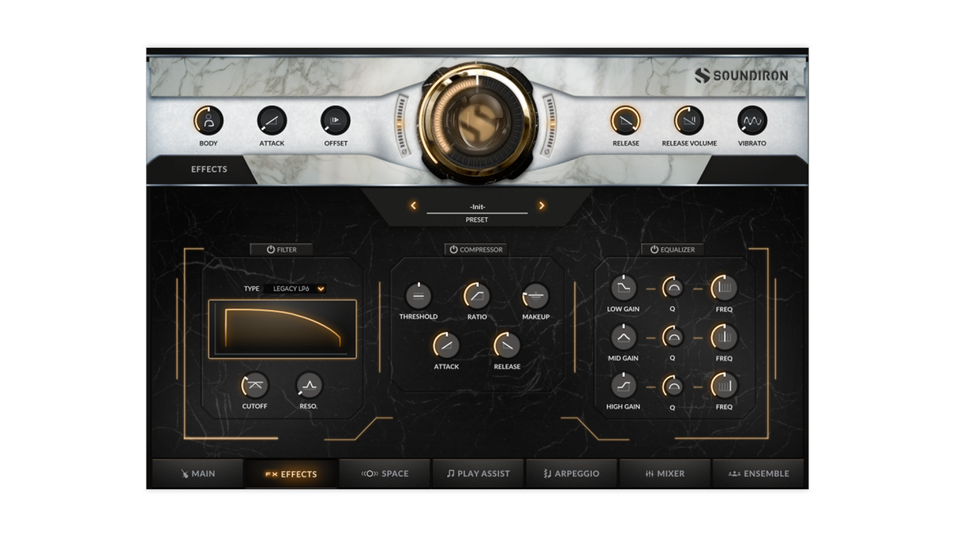
Task: Click the filter response curve display
Action: coord(283,329)
